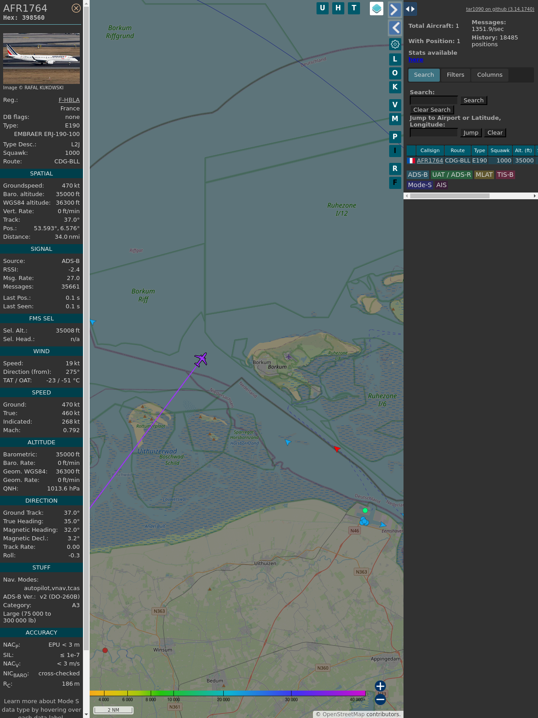Open the map layer switcher
The width and height of the screenshot is (538, 718).
377,8
